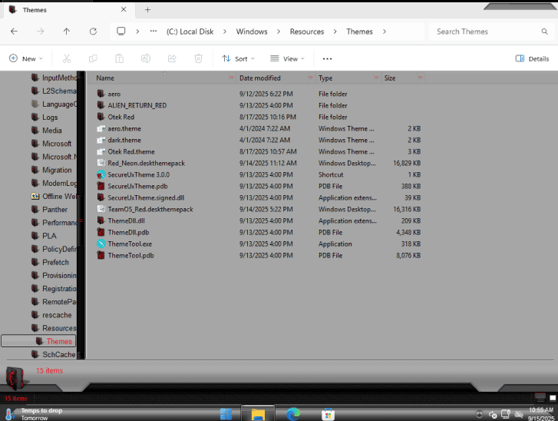Select the Prefetch folder in sidebar
Image resolution: width=558 pixels, height=421 pixels.
point(55,262)
